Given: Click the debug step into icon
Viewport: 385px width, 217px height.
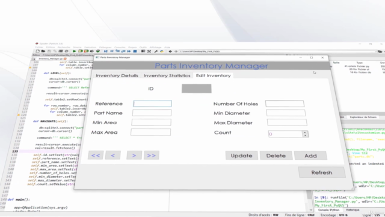Looking at the screenshot, I should click(118, 51).
